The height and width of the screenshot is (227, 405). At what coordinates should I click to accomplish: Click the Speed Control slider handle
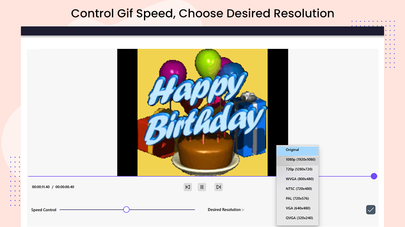click(x=126, y=210)
